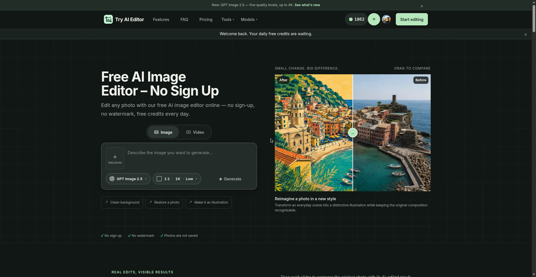The width and height of the screenshot is (536, 277).
Task: Open the FAQ nav link
Action: [x=184, y=19]
